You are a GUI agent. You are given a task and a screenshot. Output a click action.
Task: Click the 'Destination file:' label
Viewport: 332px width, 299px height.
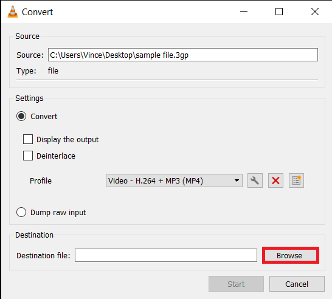[43, 256]
